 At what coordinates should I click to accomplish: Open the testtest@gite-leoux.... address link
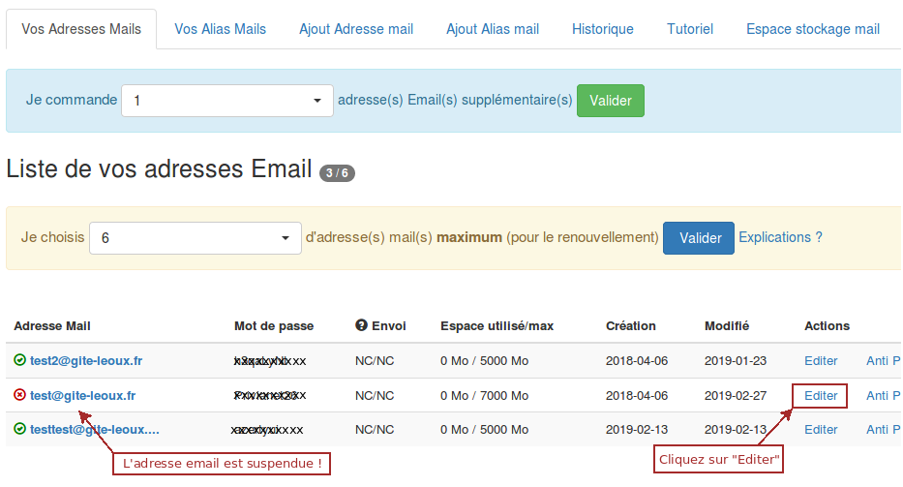pos(95,429)
